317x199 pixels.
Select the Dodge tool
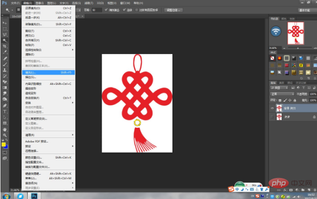click(5, 99)
